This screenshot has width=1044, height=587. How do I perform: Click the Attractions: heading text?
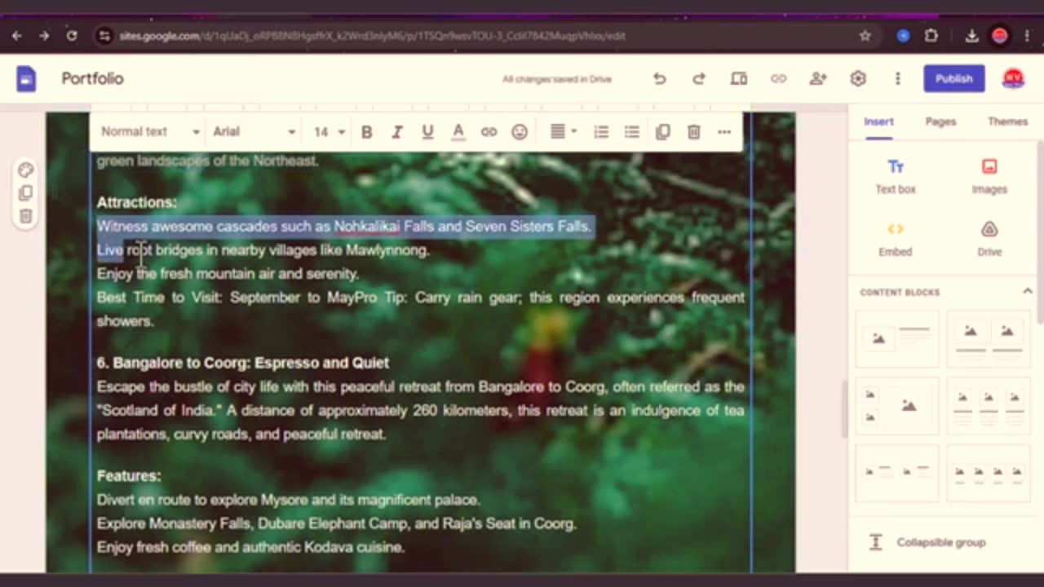pos(136,202)
